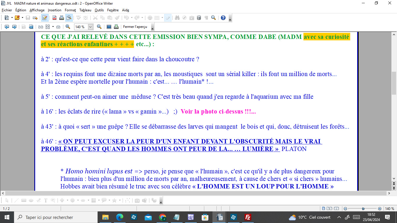
Task: Click the preview Zoom In magnifier
Action: click(68, 27)
